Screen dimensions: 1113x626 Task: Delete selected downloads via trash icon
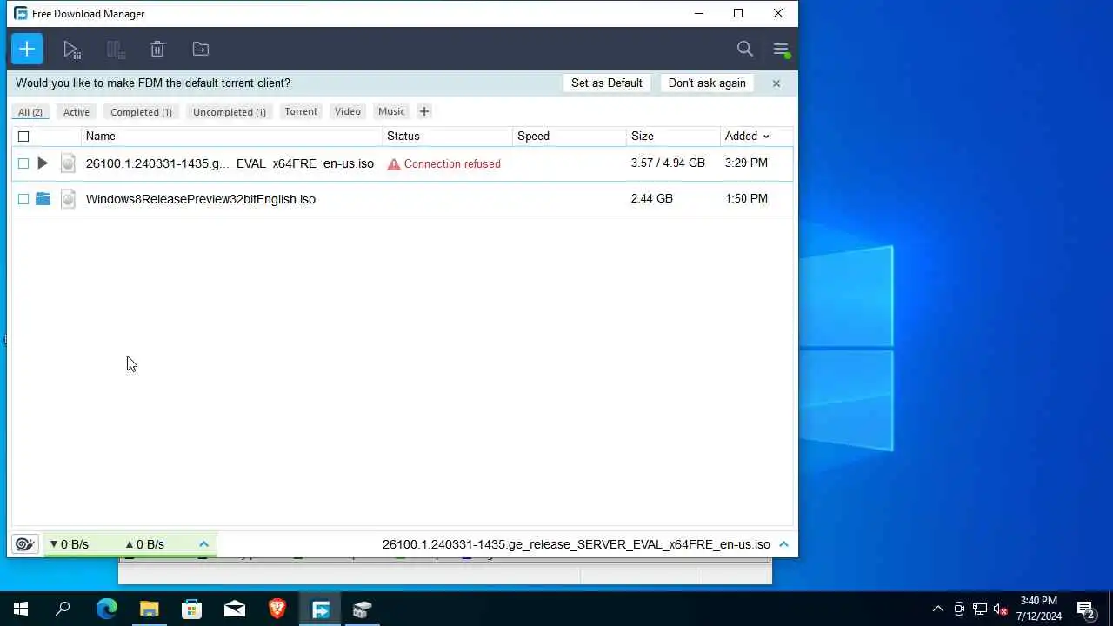pos(157,50)
